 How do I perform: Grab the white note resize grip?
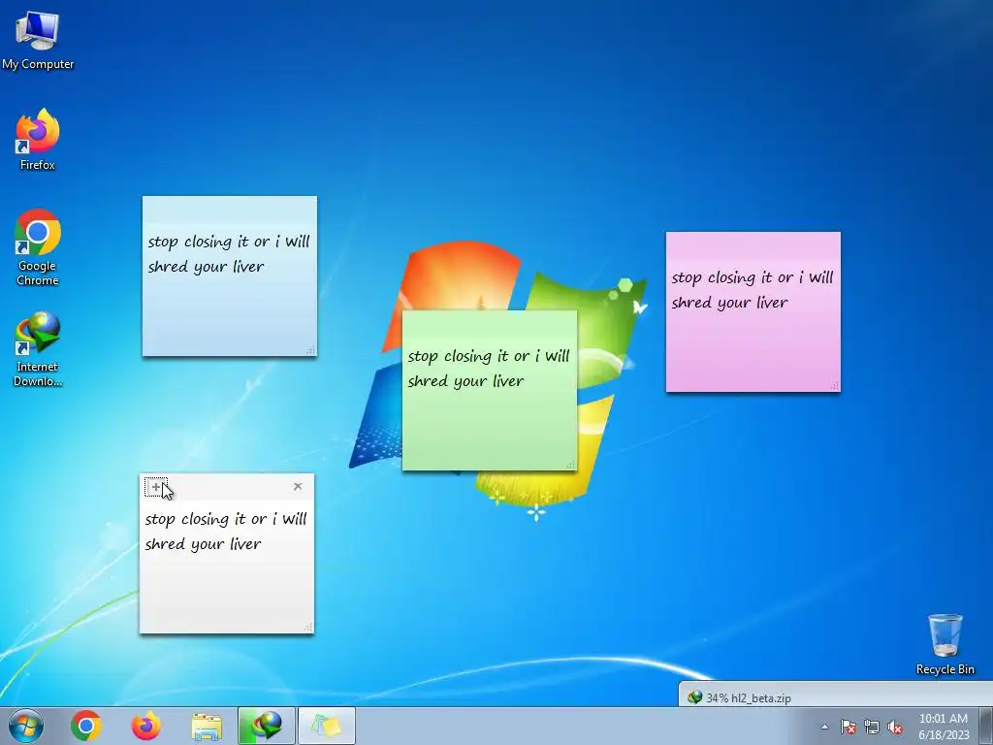(x=308, y=628)
